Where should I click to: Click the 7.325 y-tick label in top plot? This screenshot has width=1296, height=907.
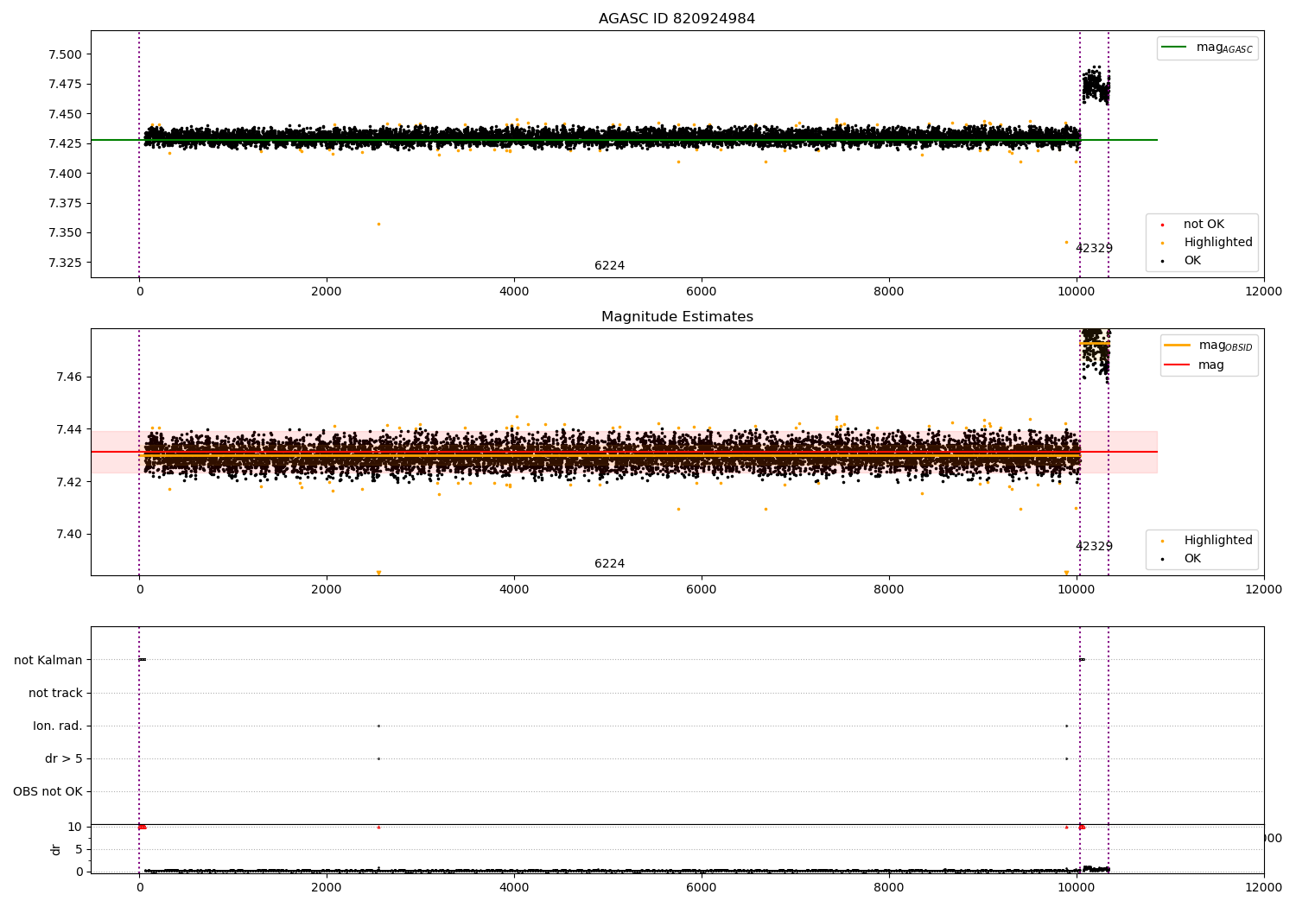(66, 263)
